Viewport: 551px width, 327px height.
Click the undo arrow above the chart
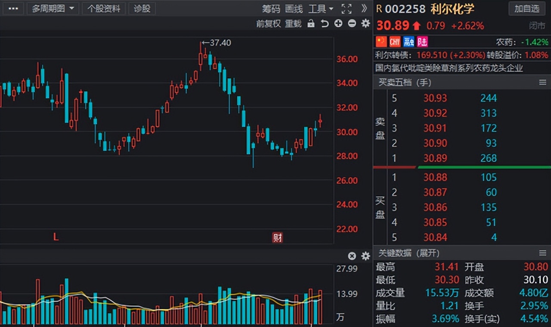click(x=324, y=24)
